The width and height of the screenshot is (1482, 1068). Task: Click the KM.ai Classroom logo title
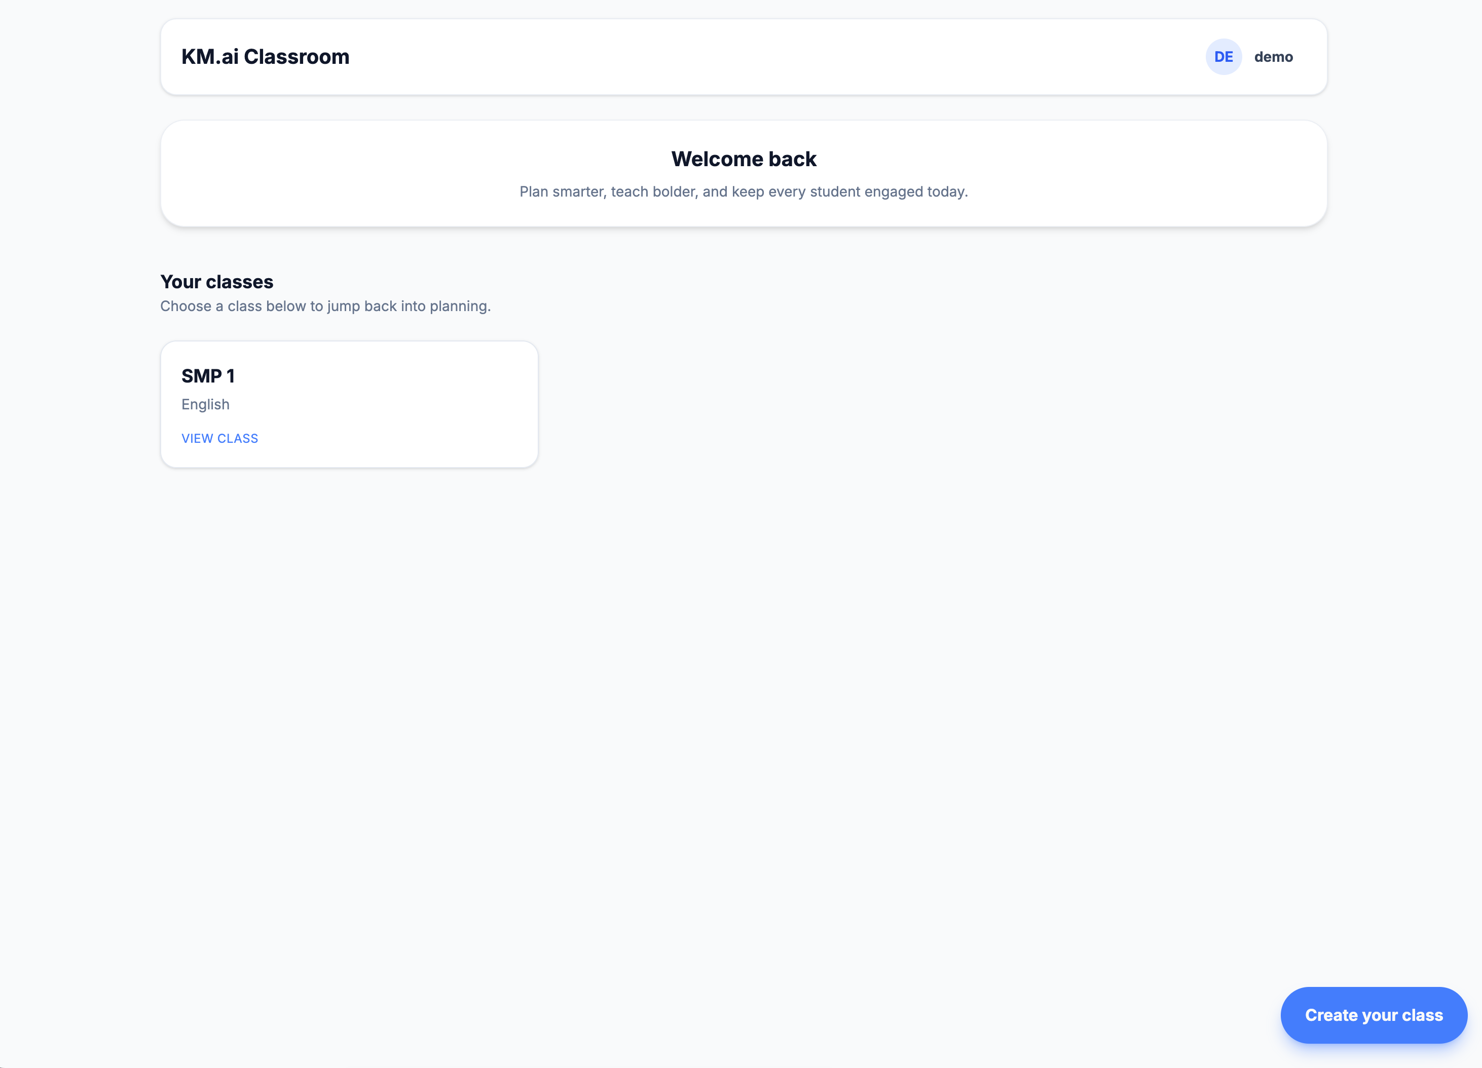pyautogui.click(x=265, y=57)
